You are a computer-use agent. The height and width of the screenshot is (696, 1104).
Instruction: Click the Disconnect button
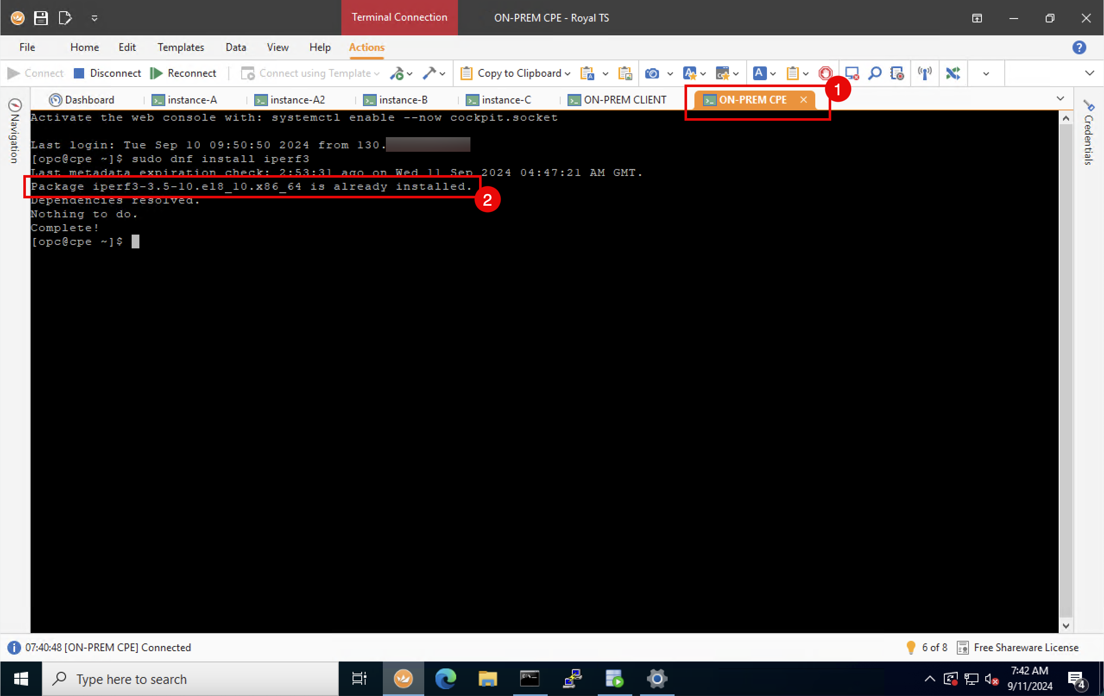pyautogui.click(x=107, y=73)
